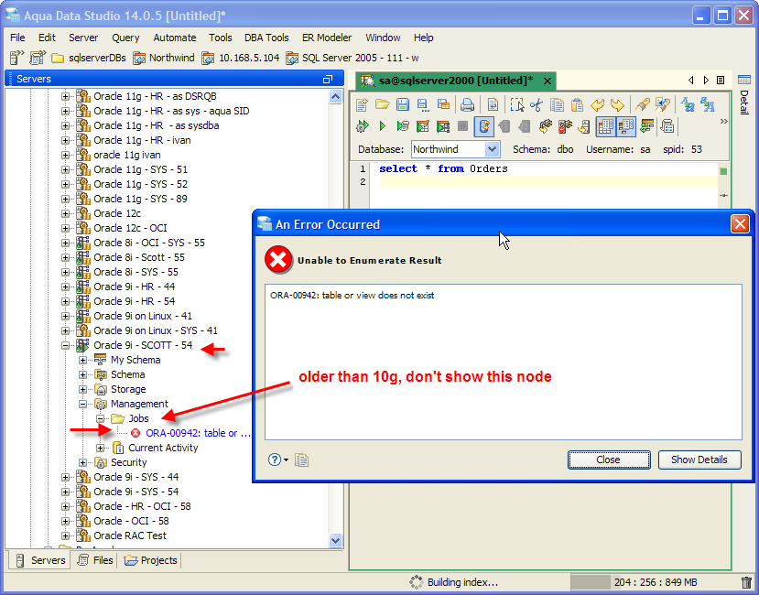Collapse the Jobs folder node
Viewport: 759px width, 595px height.
click(x=100, y=418)
